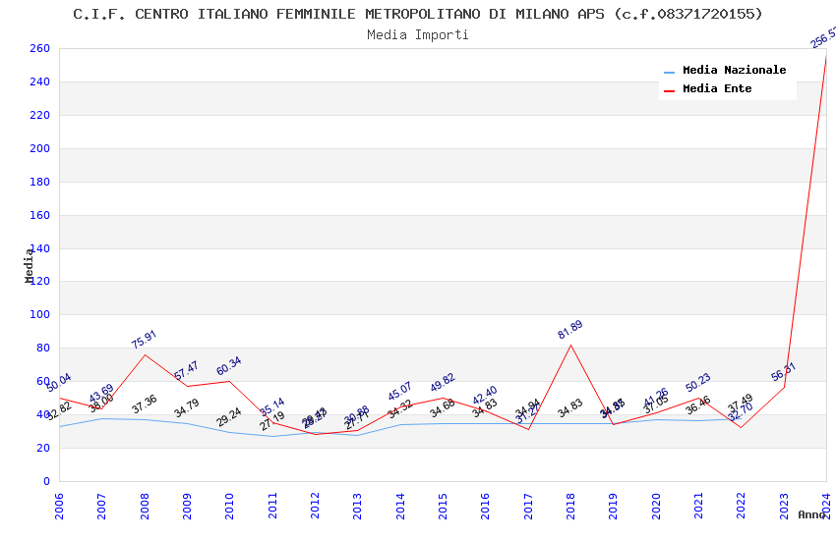Click the Media Importi subtitle
This screenshot has height=540, width=836.
417,34
